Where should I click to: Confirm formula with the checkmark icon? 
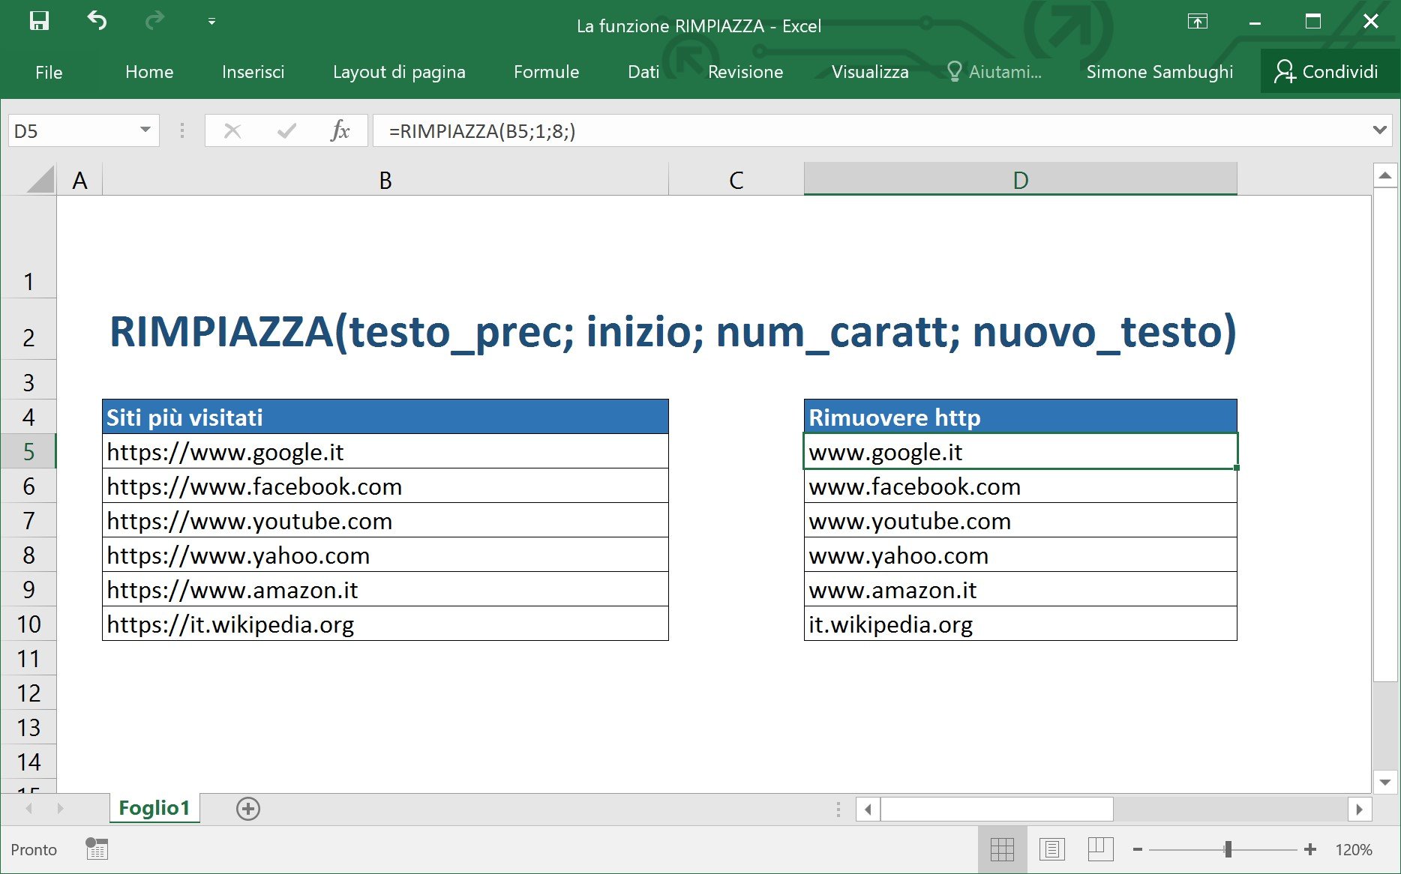point(286,131)
